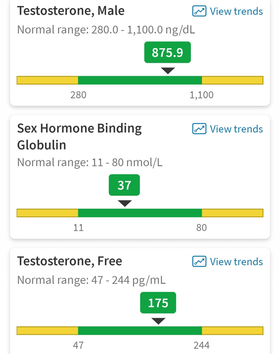Select the 37 result value badge
The width and height of the screenshot is (280, 354).
[124, 185]
